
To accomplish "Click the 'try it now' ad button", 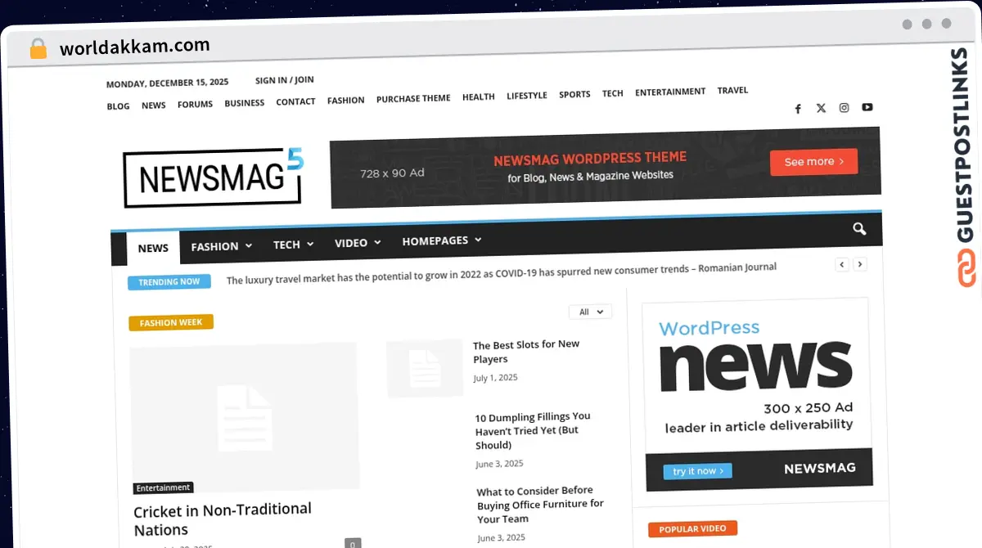I will pyautogui.click(x=697, y=471).
